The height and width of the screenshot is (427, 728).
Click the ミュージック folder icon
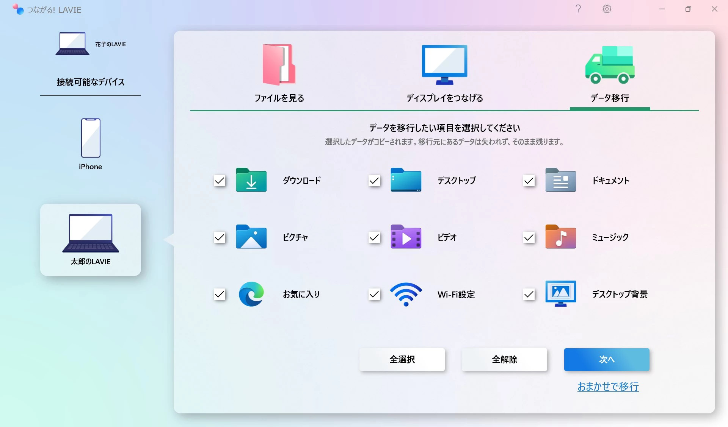(x=560, y=237)
